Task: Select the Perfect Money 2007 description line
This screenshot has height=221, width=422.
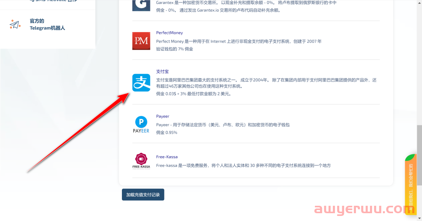Action: (239, 41)
